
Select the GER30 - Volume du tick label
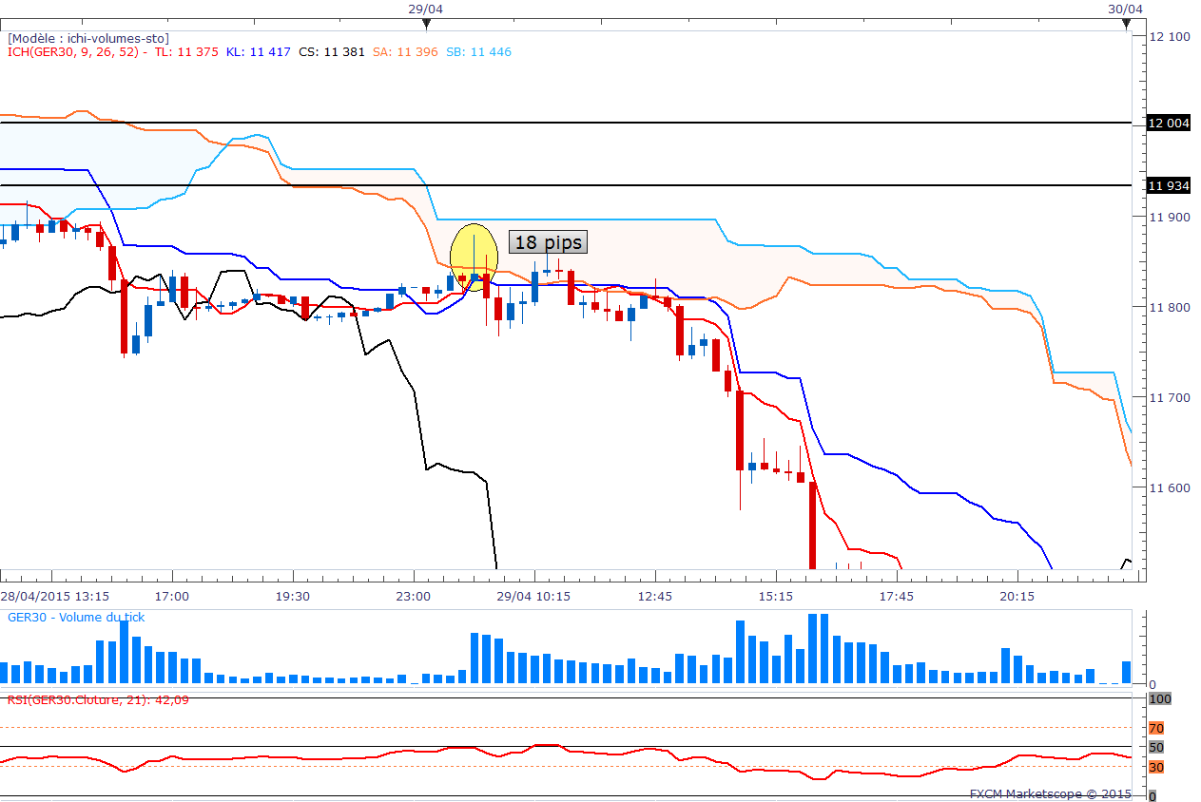77,617
